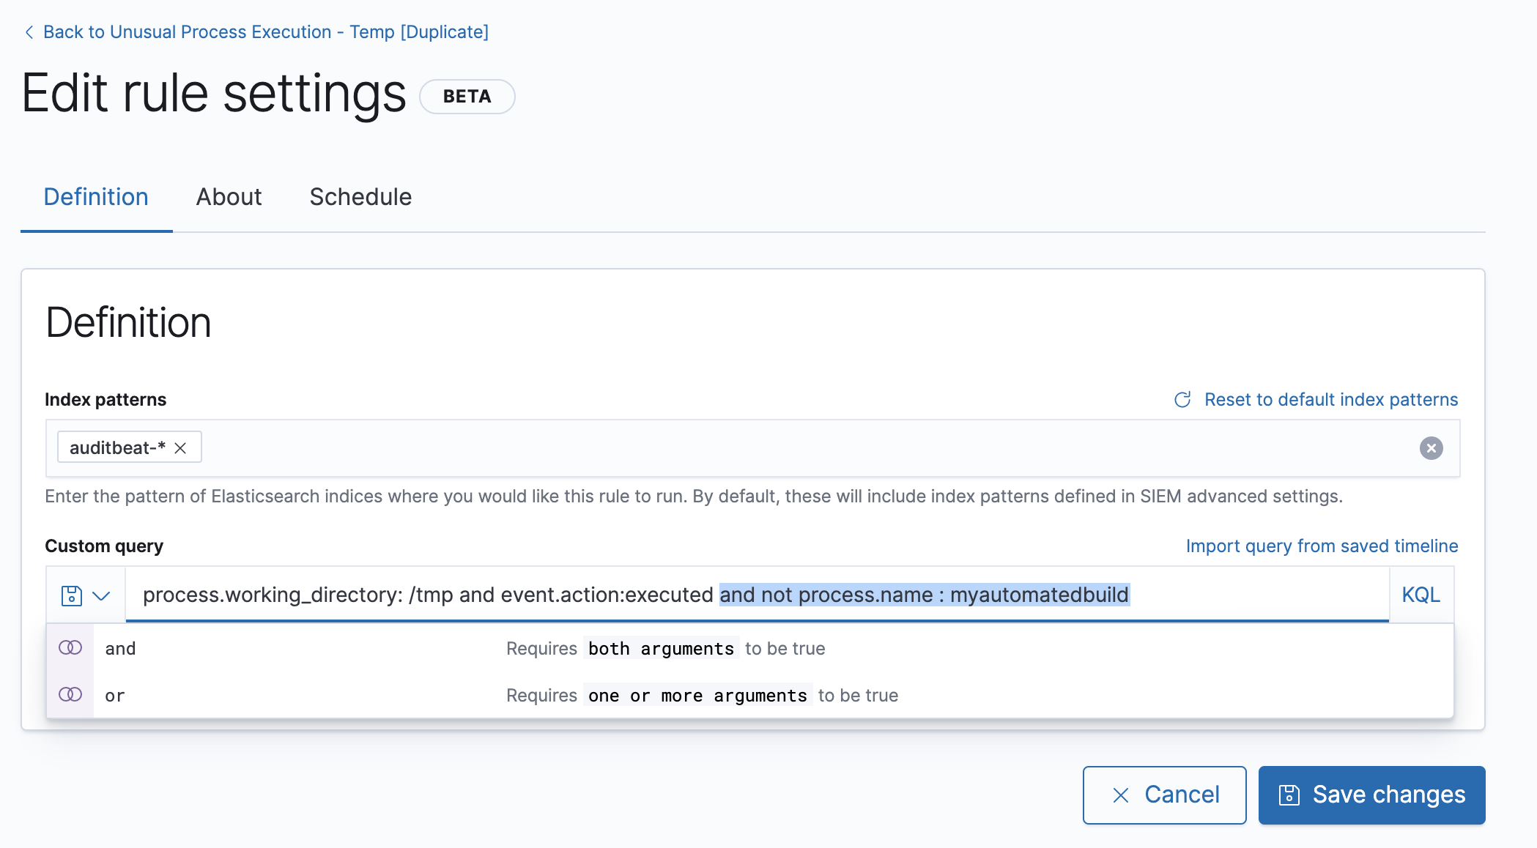1537x848 pixels.
Task: Click Import query from saved timeline
Action: (x=1322, y=546)
